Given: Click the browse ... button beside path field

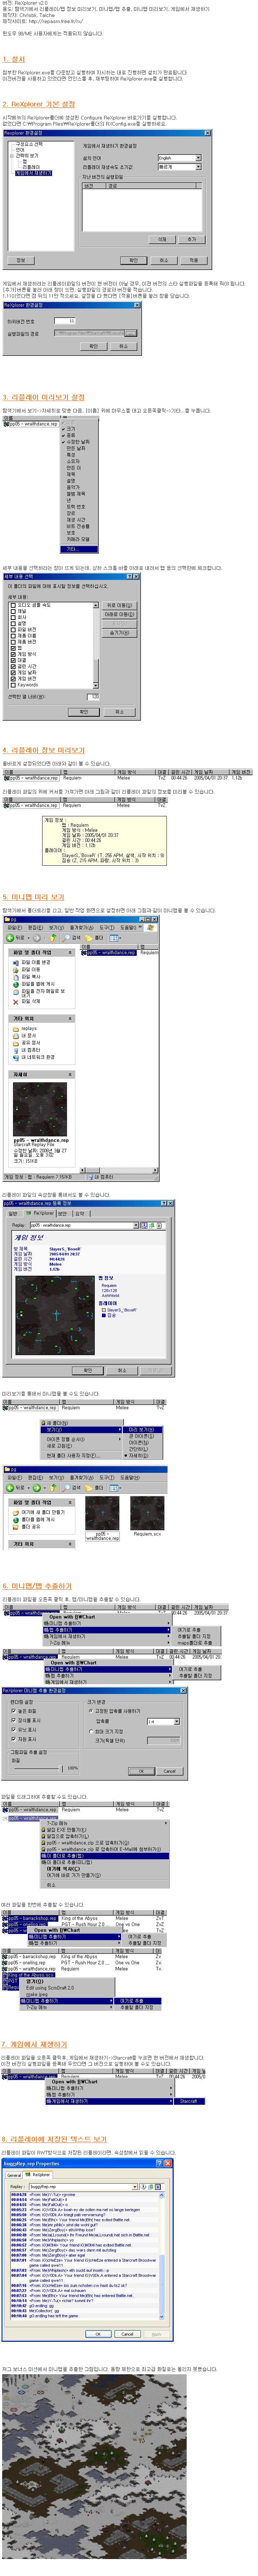Looking at the screenshot, I should 130,333.
